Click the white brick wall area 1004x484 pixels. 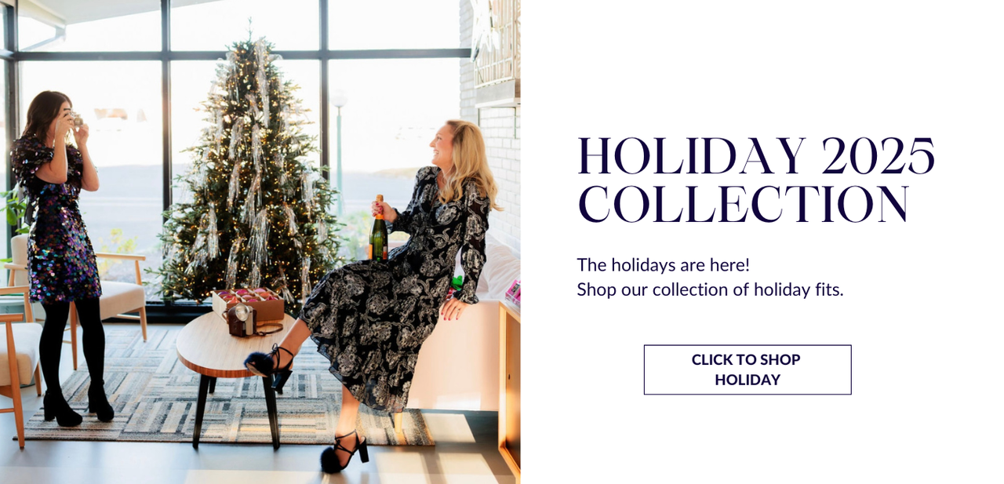(x=499, y=157)
